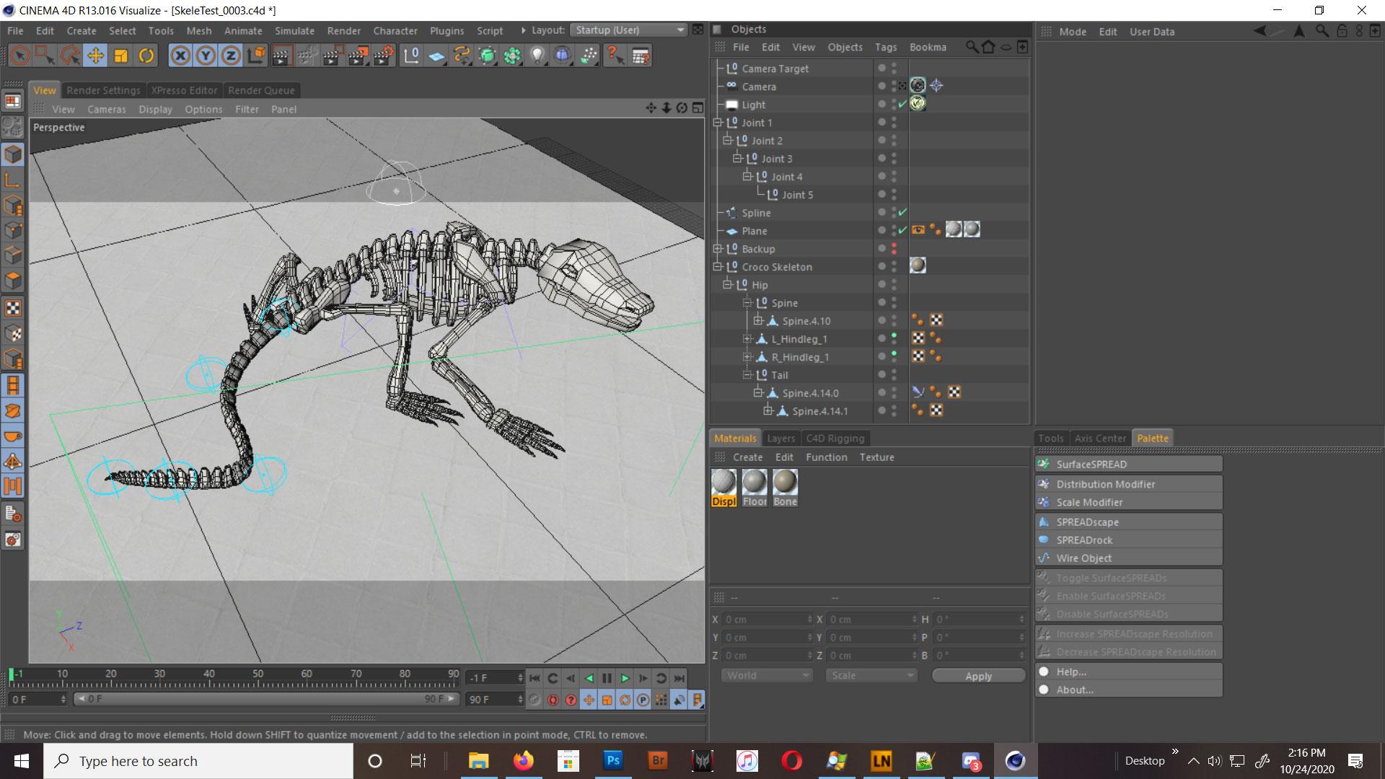Expand the Backup object hierarchy

click(718, 249)
